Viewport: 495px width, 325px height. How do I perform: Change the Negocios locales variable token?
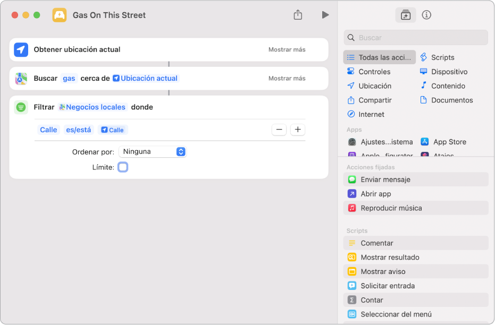pos(93,107)
